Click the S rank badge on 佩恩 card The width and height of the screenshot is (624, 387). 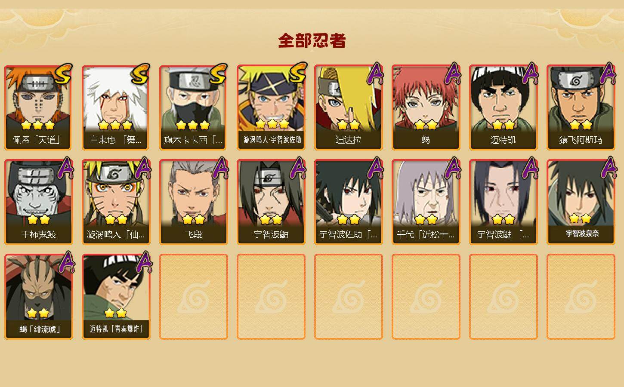[64, 74]
